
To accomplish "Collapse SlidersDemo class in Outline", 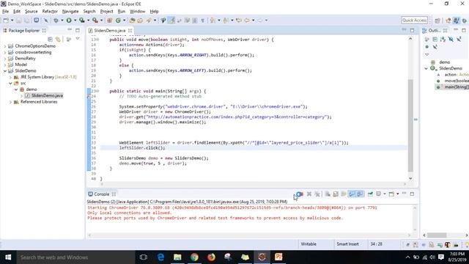I will (x=426, y=68).
